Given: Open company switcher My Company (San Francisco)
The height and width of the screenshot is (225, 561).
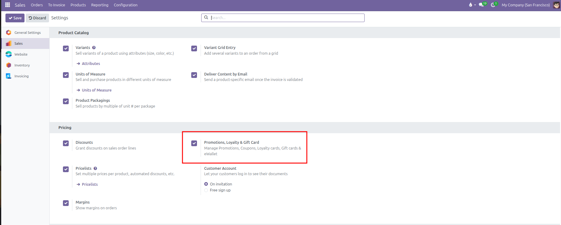Looking at the screenshot, I should tap(526, 5).
